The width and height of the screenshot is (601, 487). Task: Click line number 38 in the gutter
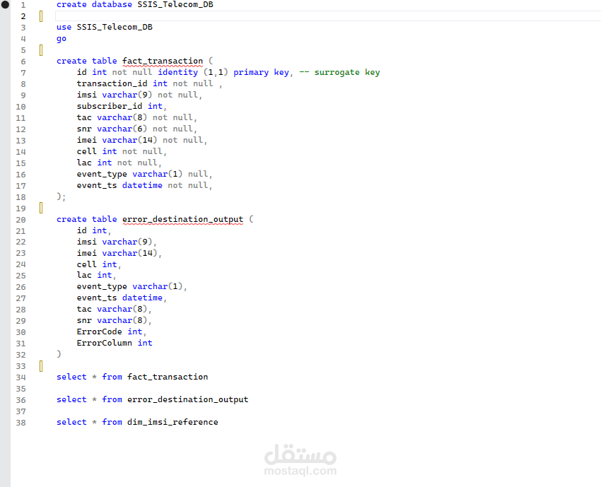(x=21, y=423)
